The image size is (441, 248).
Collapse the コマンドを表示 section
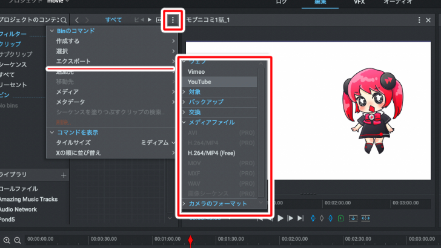52,132
